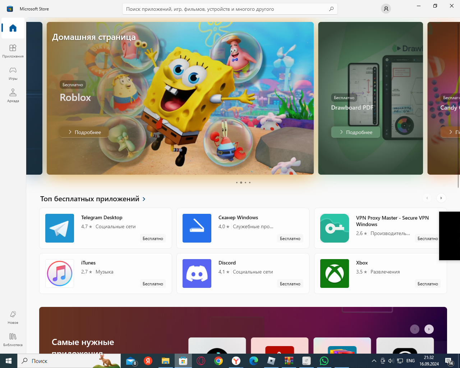
Task: Open Yandex Browser from the taskbar
Action: coord(236,361)
